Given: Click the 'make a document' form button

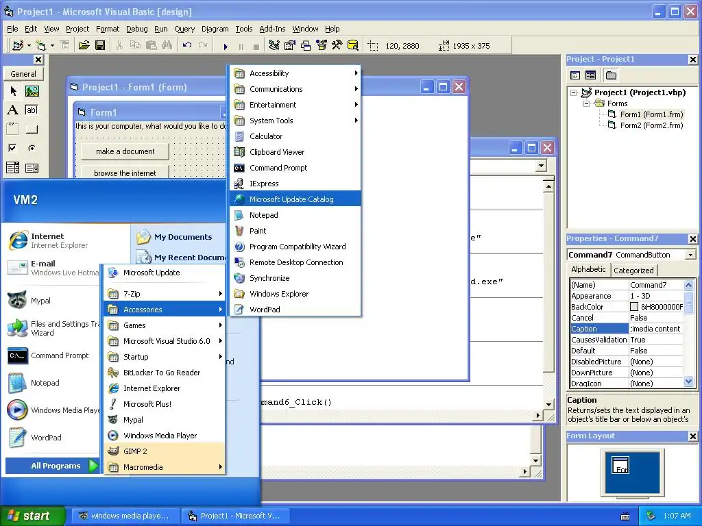Looking at the screenshot, I should [x=125, y=151].
